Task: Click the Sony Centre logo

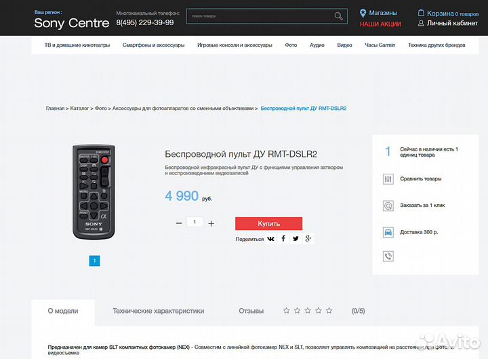Action: (72, 23)
